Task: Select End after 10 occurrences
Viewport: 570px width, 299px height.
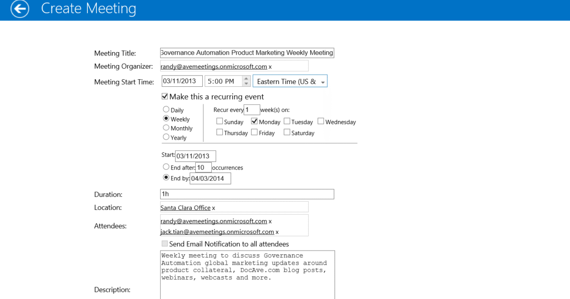Action: [x=166, y=167]
